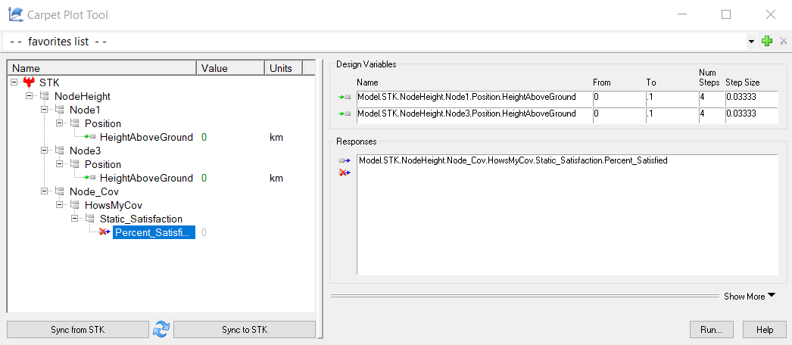Click the remove response red X icon
The image size is (792, 345).
pos(345,173)
